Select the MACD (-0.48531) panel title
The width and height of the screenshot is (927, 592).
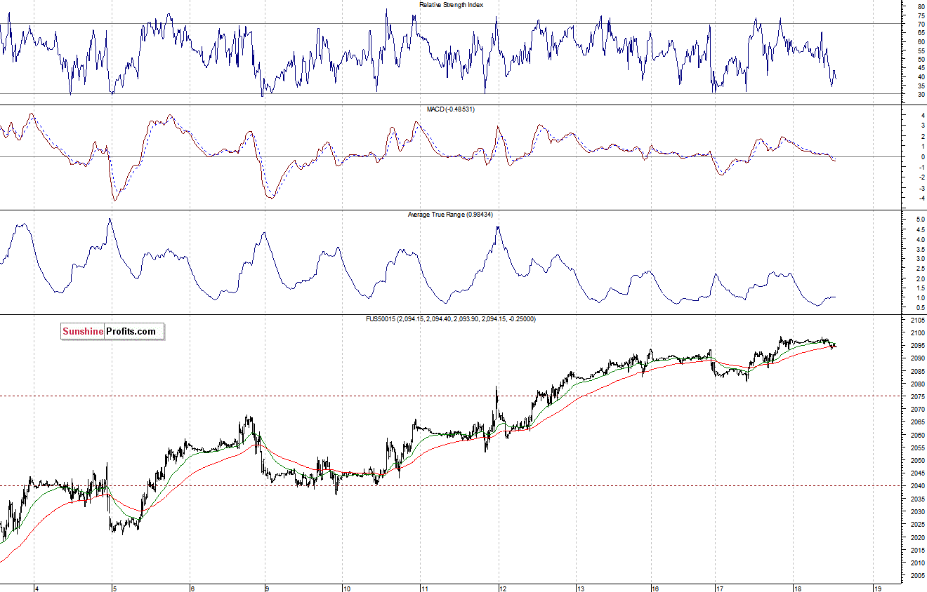coord(452,109)
